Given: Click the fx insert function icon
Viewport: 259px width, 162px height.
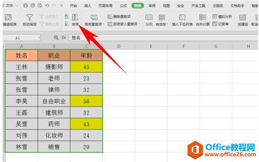Looking at the screenshot, I should 64,38.
